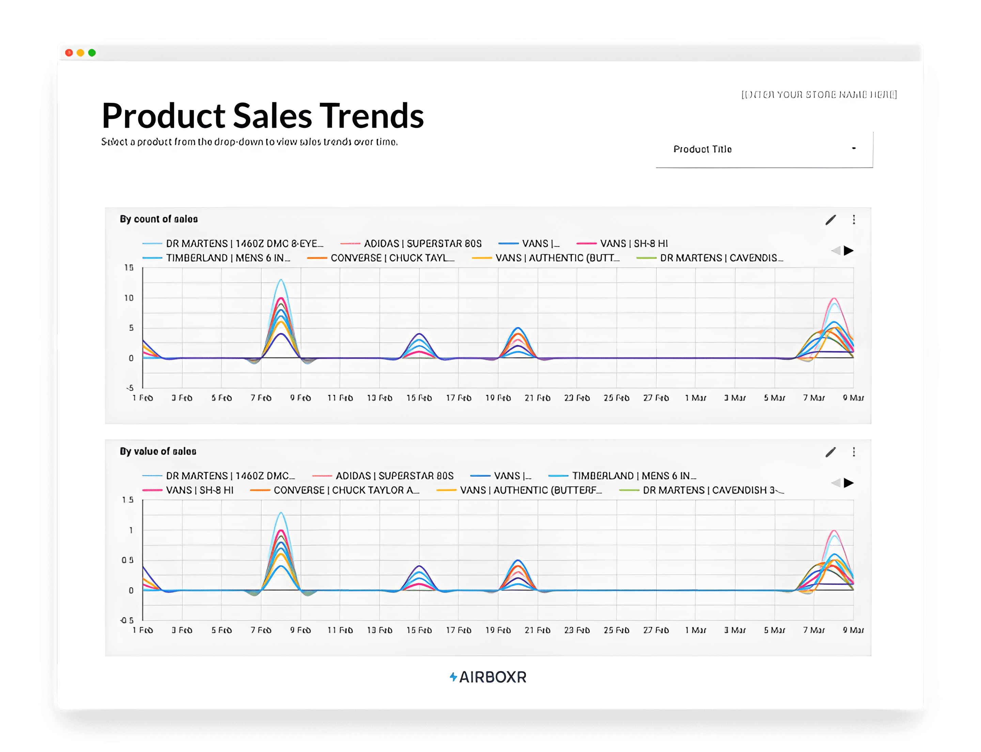
Task: Click the green maximize window button
Action: 92,53
